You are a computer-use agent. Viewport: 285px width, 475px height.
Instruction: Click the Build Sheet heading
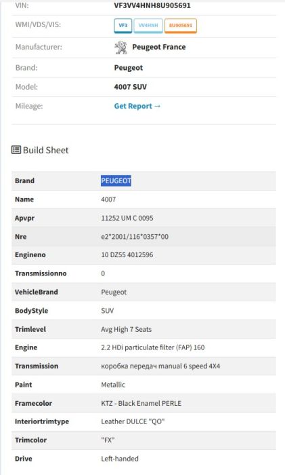(45, 150)
